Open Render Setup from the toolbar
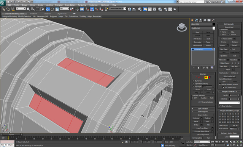This screenshot has height=147, width=243. pyautogui.click(x=165, y=9)
